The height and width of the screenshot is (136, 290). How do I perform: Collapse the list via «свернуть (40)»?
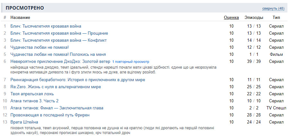273,8
